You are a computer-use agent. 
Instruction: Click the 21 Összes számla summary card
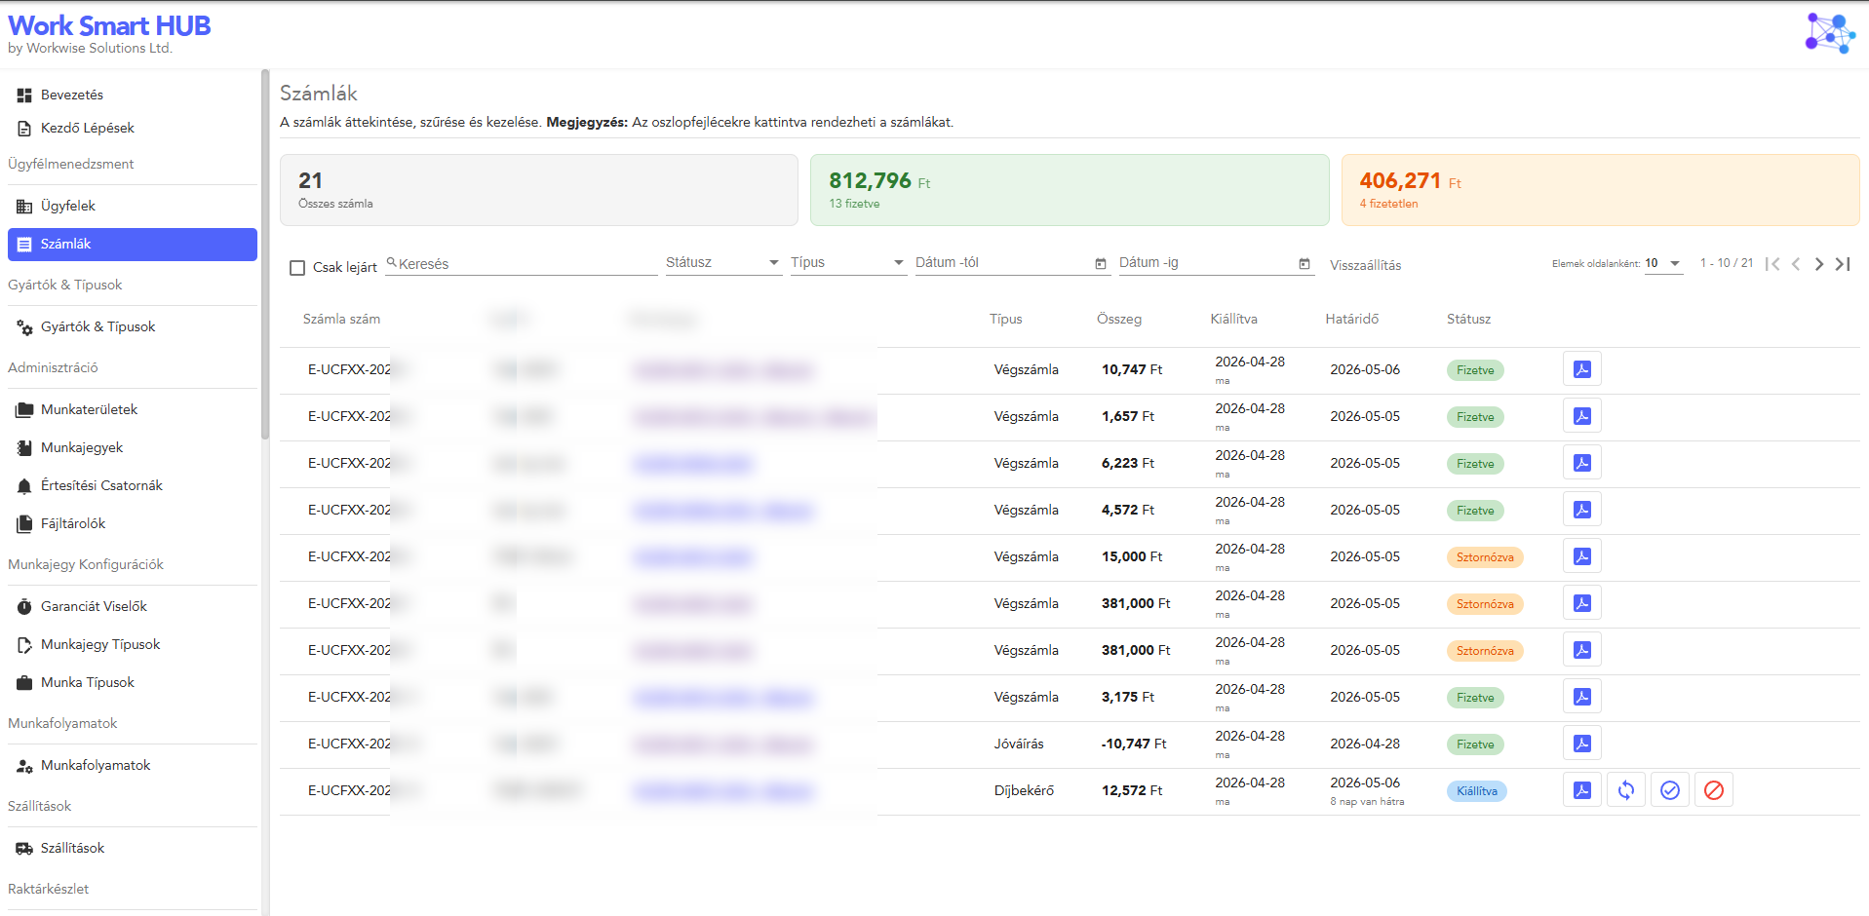(539, 190)
